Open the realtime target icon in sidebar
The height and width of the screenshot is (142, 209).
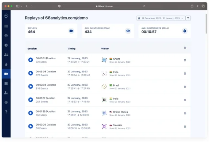(x=6, y=36)
